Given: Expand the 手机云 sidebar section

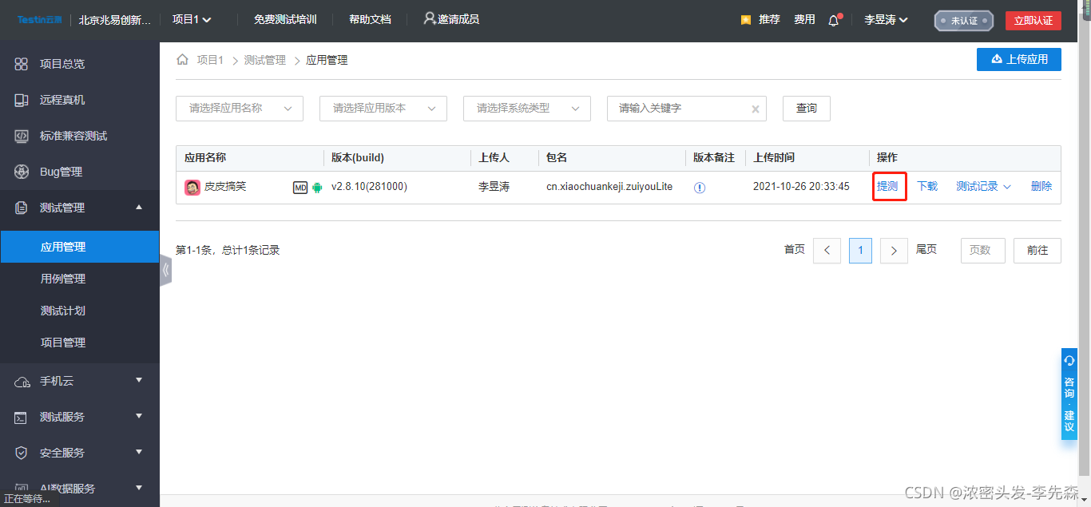Looking at the screenshot, I should pyautogui.click(x=80, y=381).
